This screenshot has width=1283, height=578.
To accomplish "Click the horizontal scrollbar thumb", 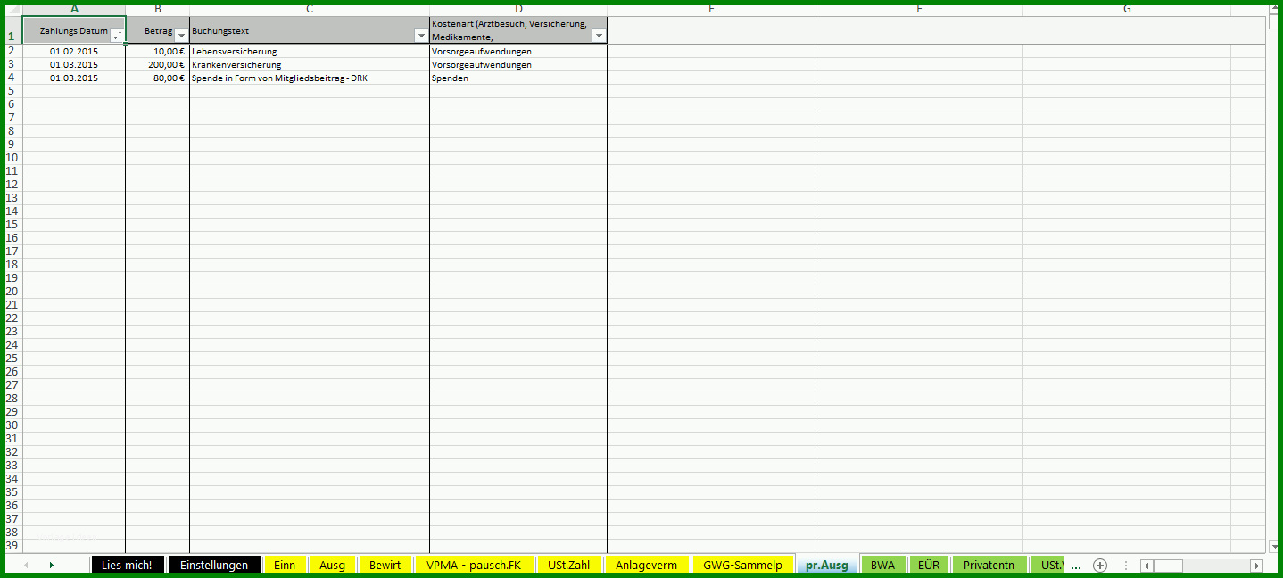I will click(x=1168, y=566).
